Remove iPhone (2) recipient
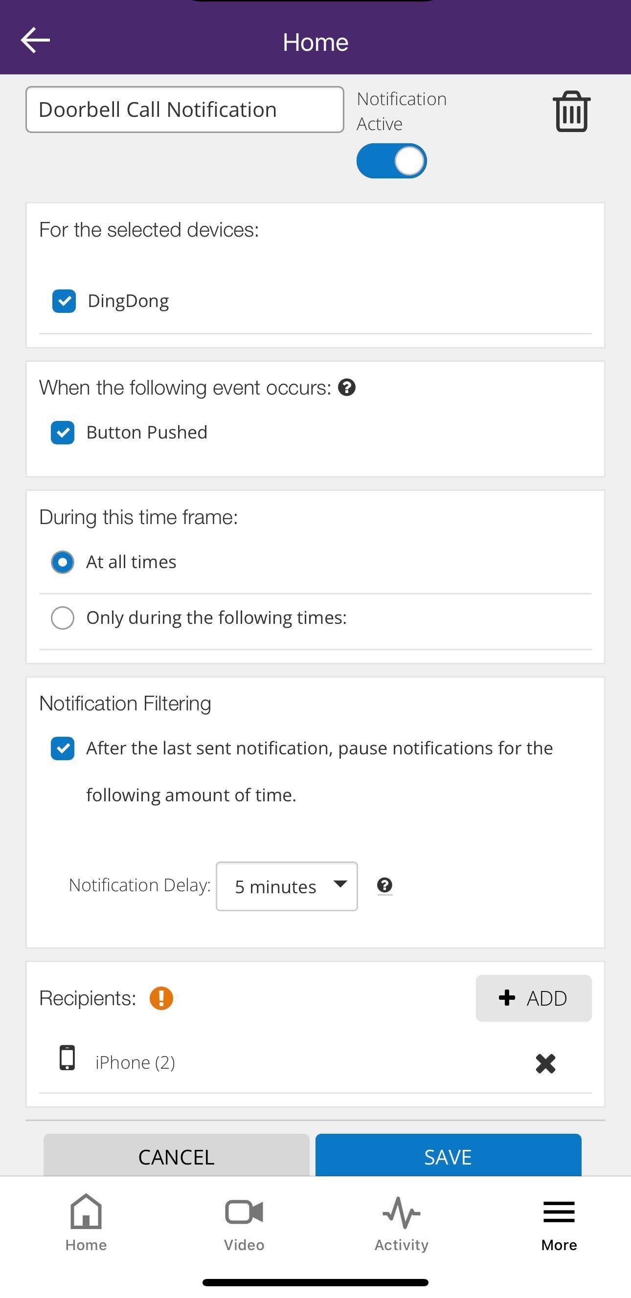631x1298 pixels. pos(545,1063)
